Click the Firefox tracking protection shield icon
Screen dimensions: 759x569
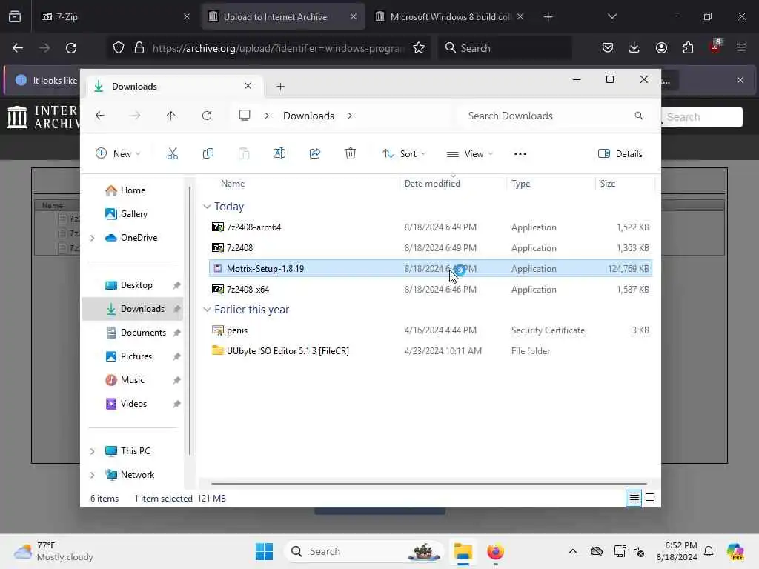click(119, 48)
